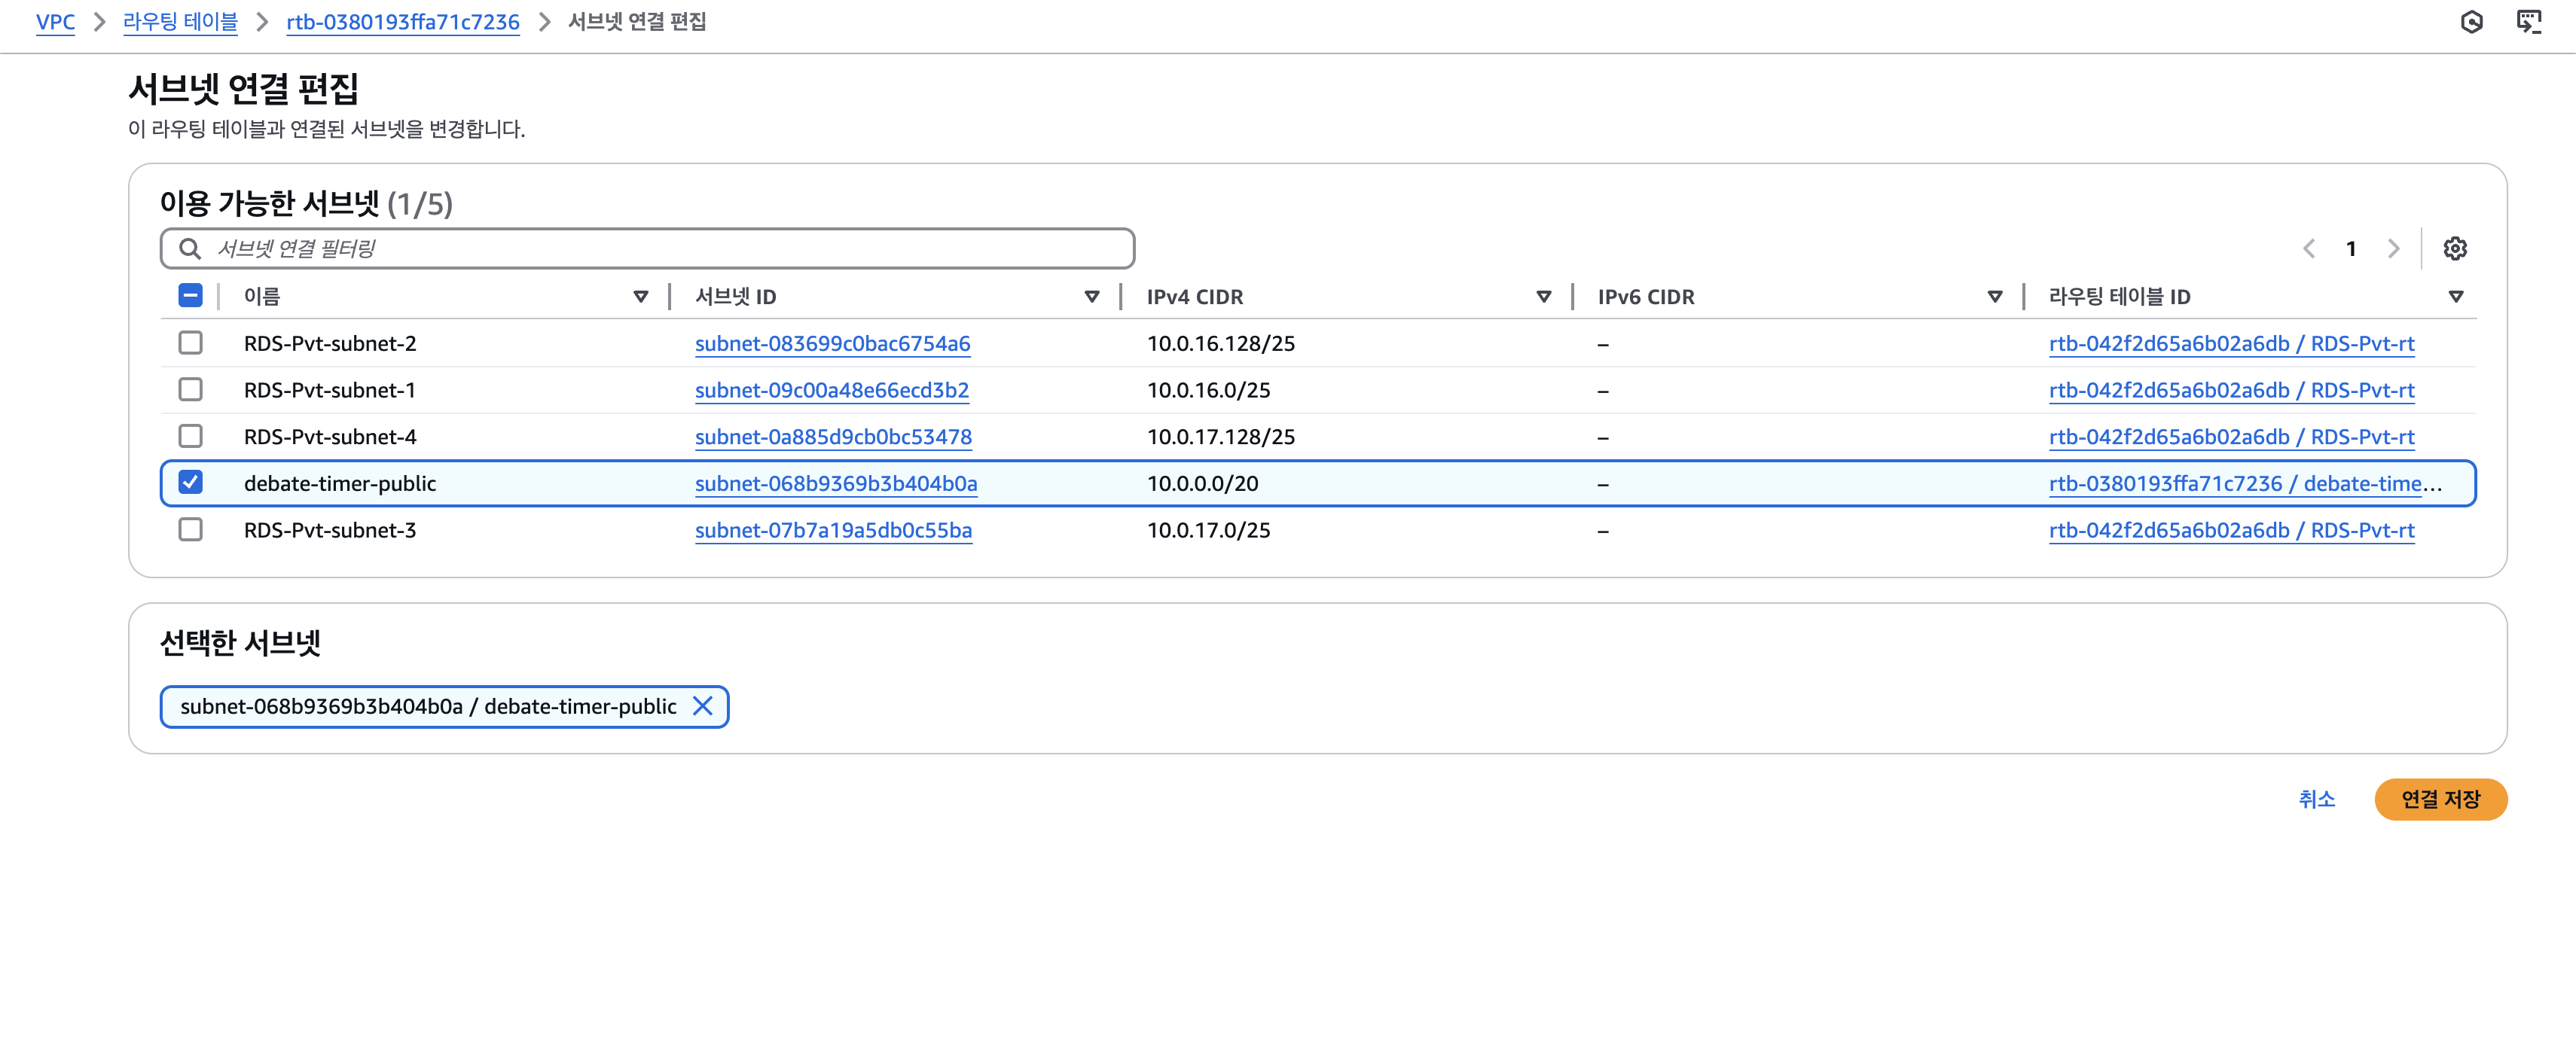Remove selected subnet debate-timer-public with X
The height and width of the screenshot is (1042, 2576).
tap(703, 706)
